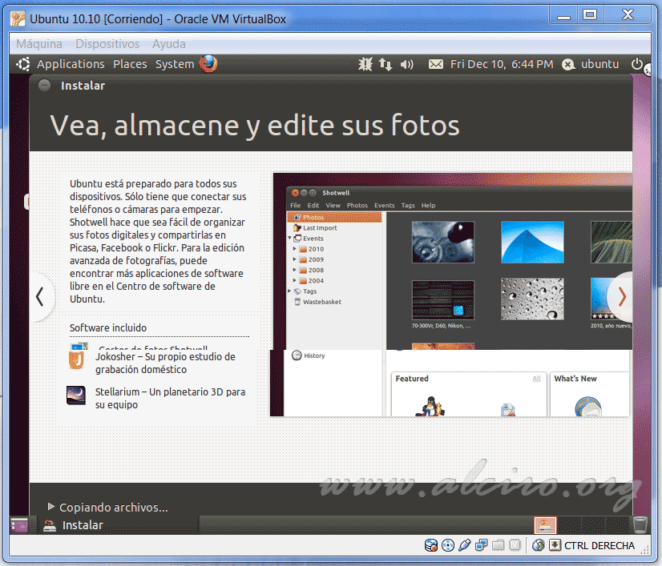Go to the next slide arrow

621,296
